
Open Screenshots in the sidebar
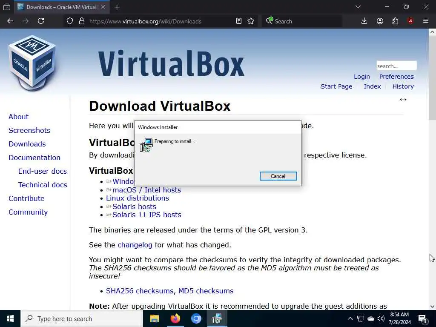click(29, 130)
